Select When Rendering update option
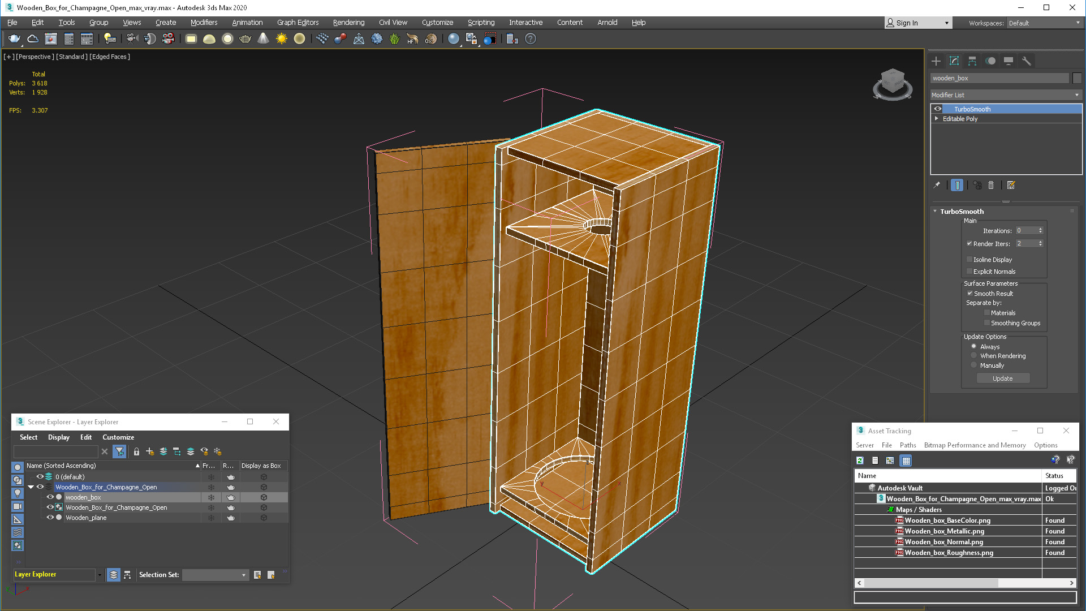Image resolution: width=1086 pixels, height=611 pixels. [x=974, y=356]
